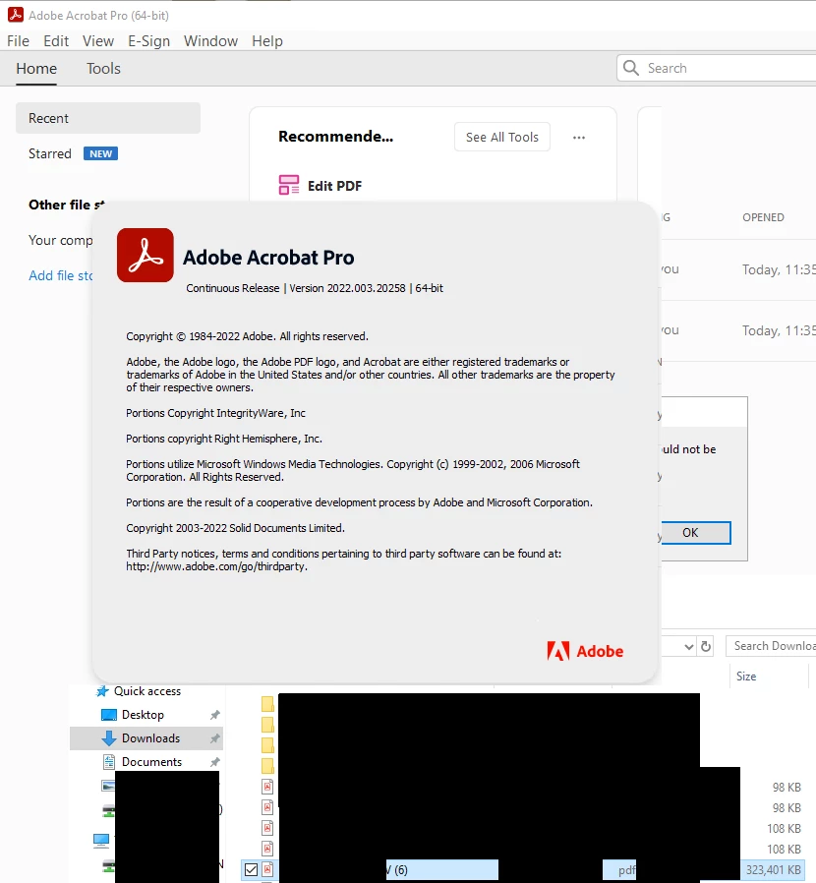Click the pin icon next to Downloads
The image size is (816, 883).
click(x=214, y=738)
